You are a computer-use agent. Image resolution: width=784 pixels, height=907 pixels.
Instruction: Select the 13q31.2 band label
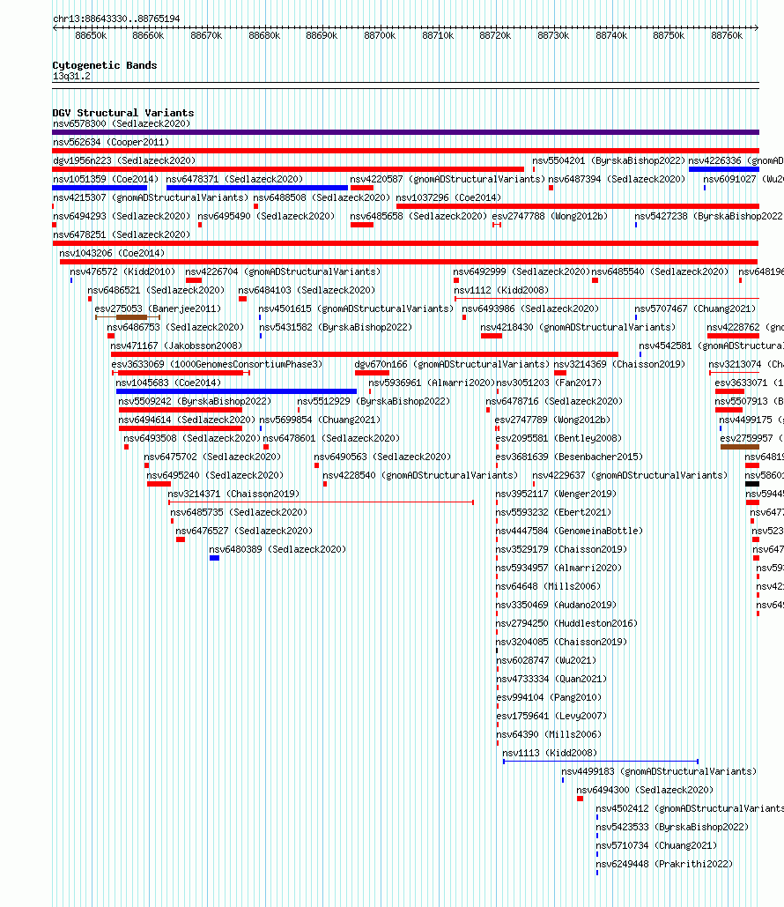(x=71, y=77)
